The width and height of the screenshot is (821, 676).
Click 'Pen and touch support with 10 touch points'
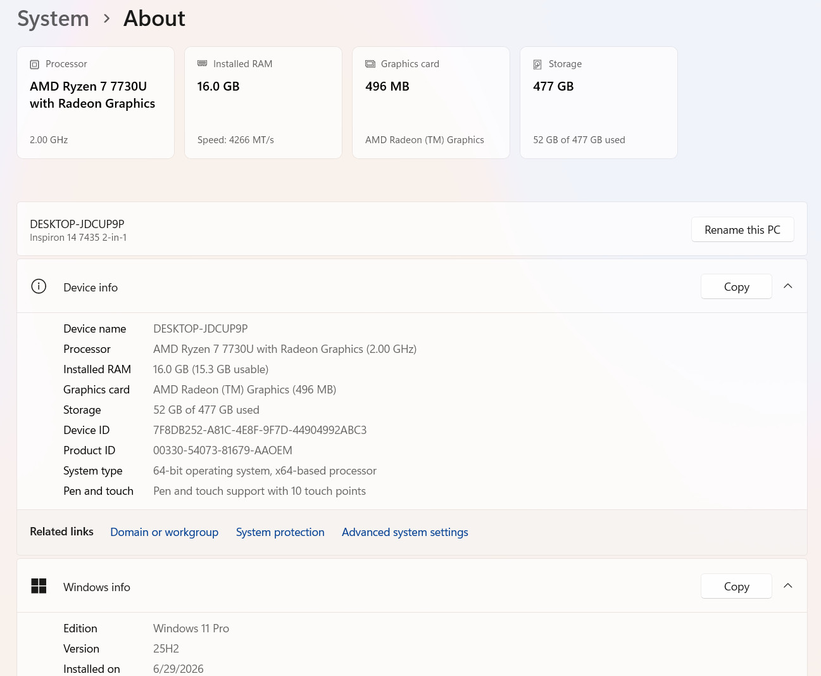coord(260,491)
